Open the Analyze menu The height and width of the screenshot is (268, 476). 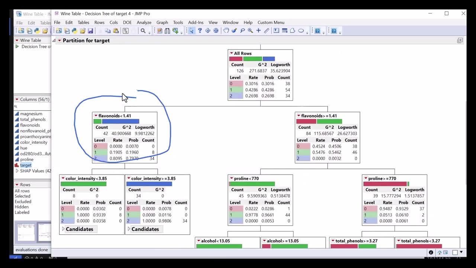tap(144, 22)
